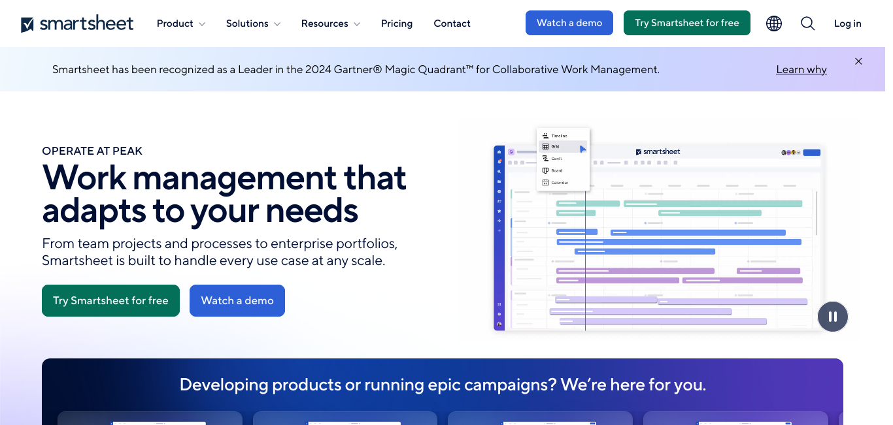
Task: Click header Try Smartsheet for free
Action: pos(687,23)
